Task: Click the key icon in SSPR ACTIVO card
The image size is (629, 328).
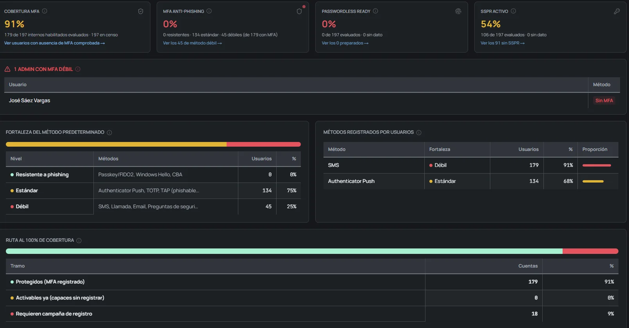Action: (617, 11)
